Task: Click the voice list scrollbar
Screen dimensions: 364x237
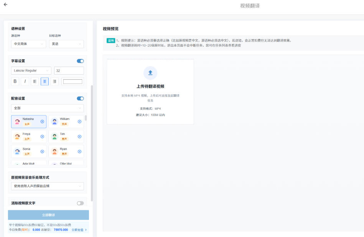Action: [86, 118]
